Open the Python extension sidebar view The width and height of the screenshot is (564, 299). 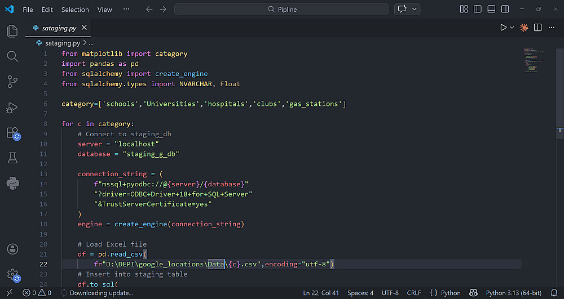[x=12, y=183]
